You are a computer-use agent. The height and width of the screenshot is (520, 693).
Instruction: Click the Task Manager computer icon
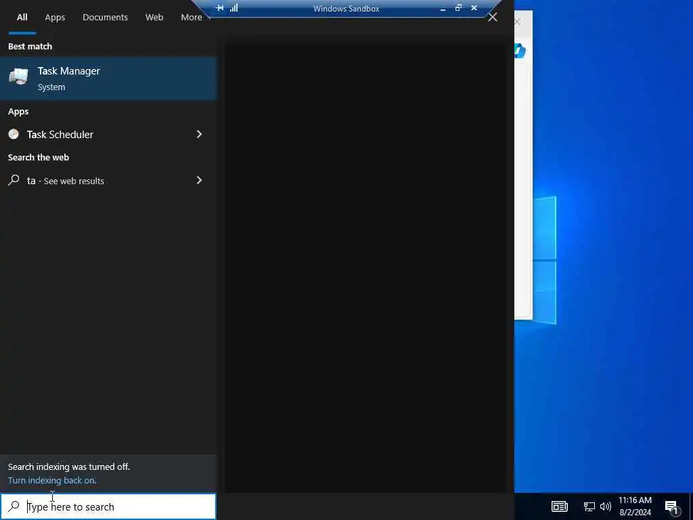tap(18, 77)
